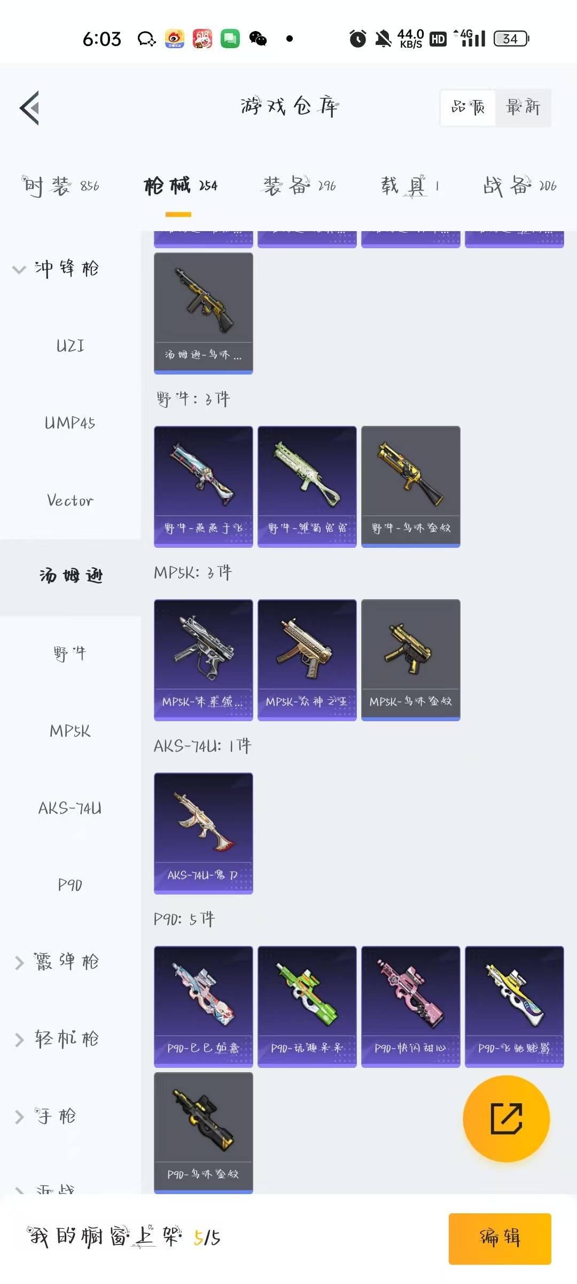Expand the 手枪 category

(x=45, y=1116)
